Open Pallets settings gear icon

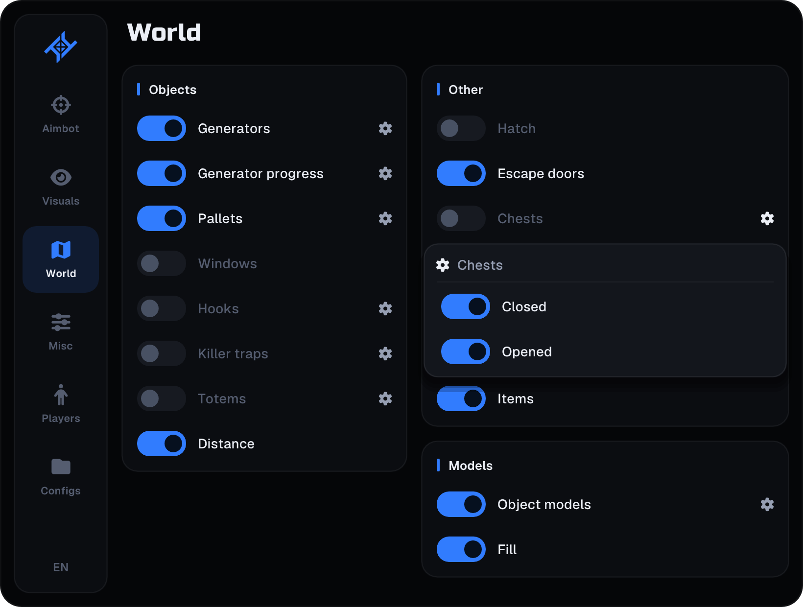385,218
